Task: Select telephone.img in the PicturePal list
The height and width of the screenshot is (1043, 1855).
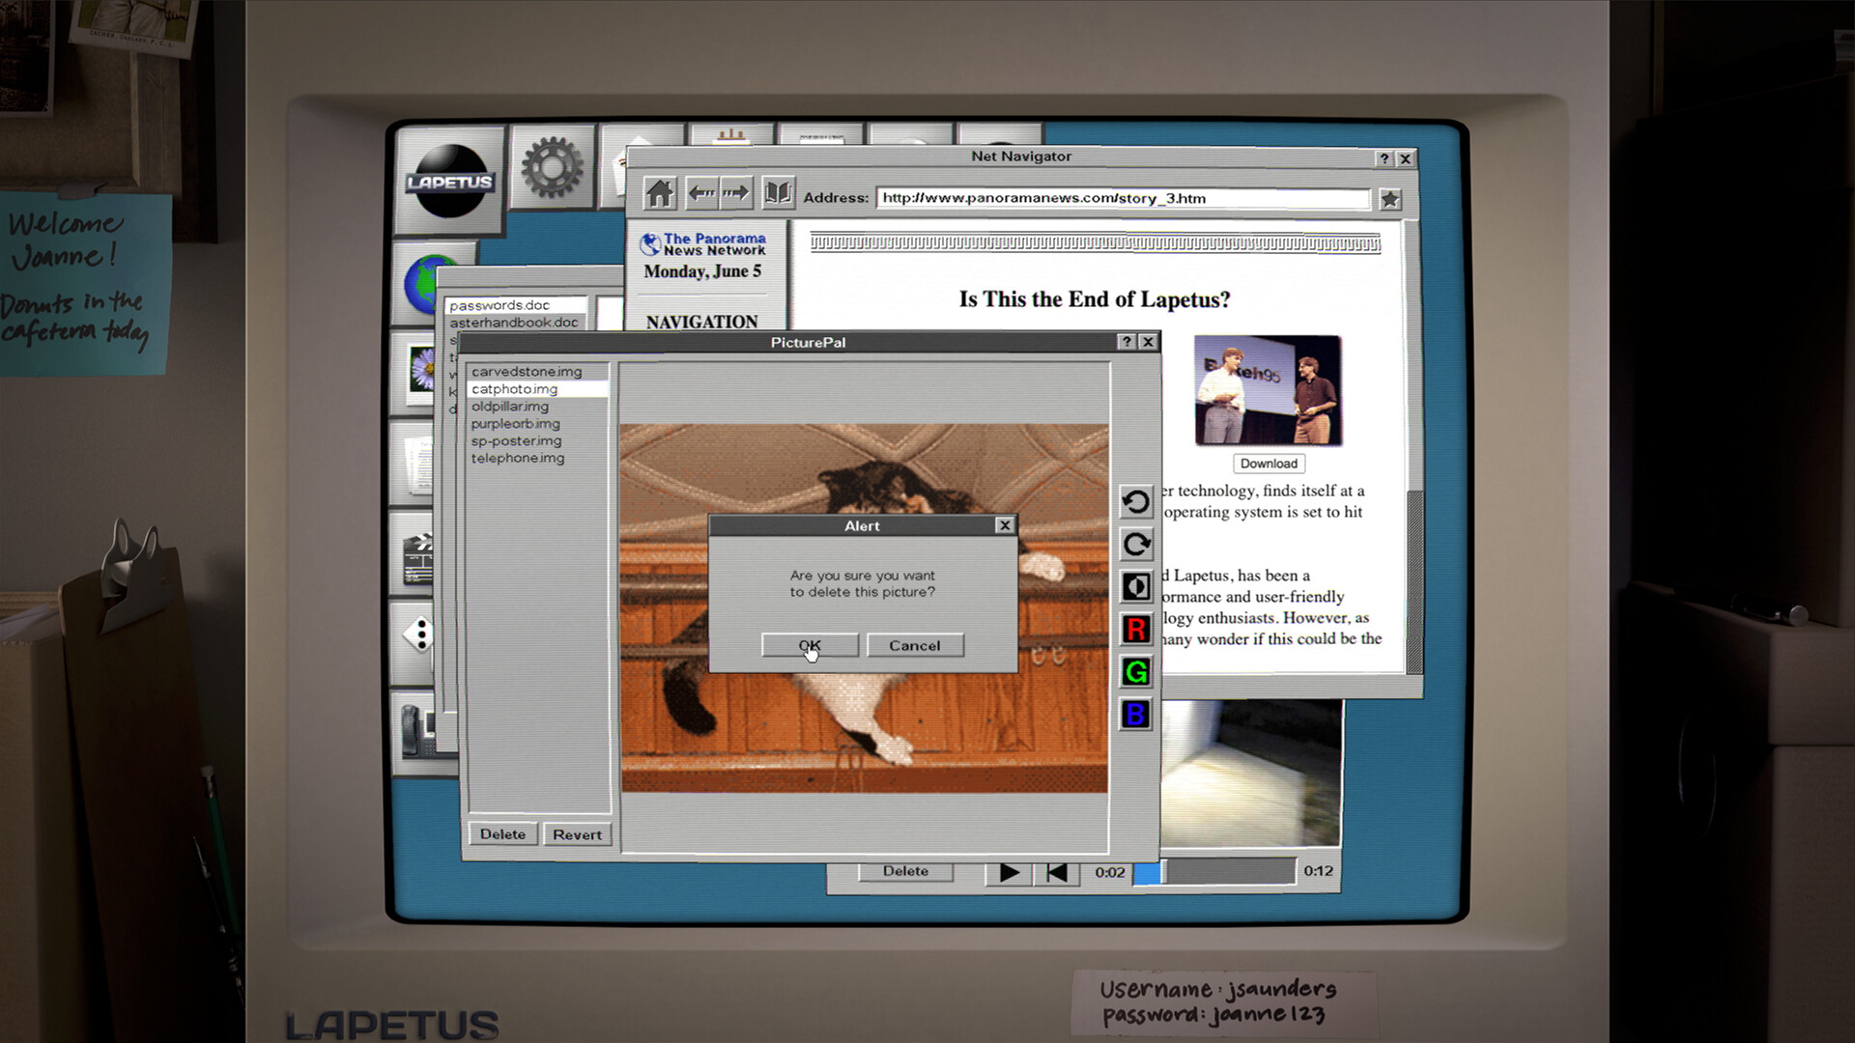Action: [x=518, y=458]
